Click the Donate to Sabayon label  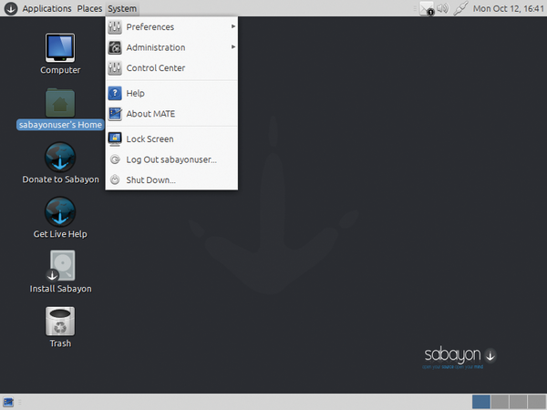(x=61, y=179)
